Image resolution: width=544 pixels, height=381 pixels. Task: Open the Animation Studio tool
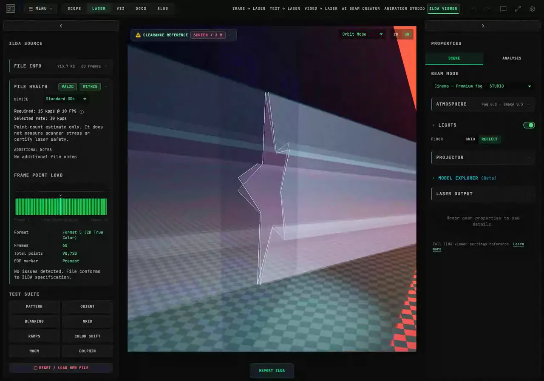(405, 9)
